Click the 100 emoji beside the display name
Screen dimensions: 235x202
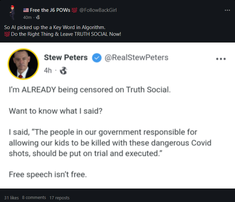[x=74, y=10]
